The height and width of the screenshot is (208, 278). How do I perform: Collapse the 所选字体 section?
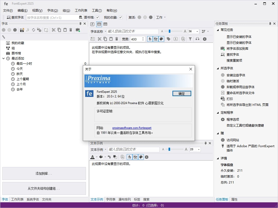tap(218, 68)
